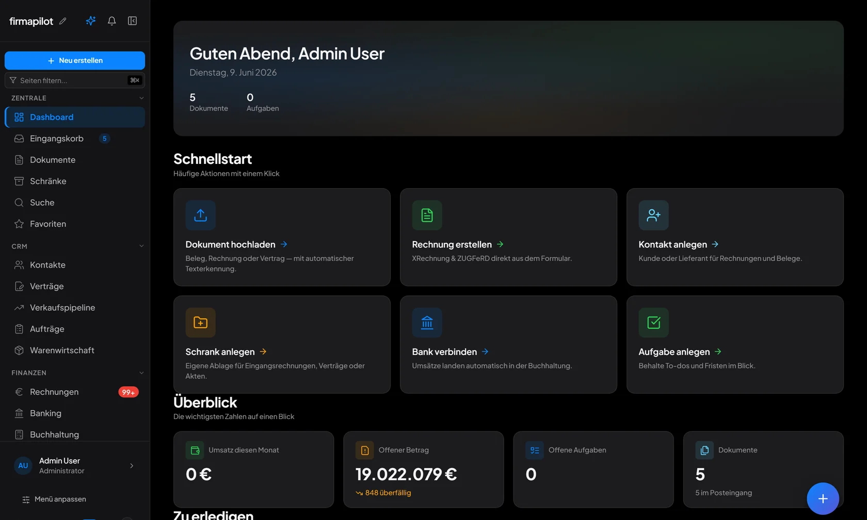Viewport: 867px width, 520px height.
Task: Open Aufträge in the sidebar
Action: (75, 329)
